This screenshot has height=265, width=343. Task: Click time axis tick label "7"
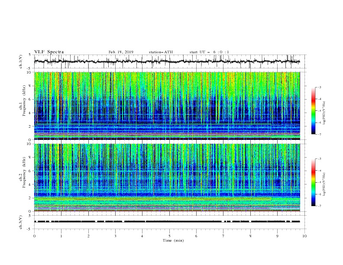tap(223, 236)
